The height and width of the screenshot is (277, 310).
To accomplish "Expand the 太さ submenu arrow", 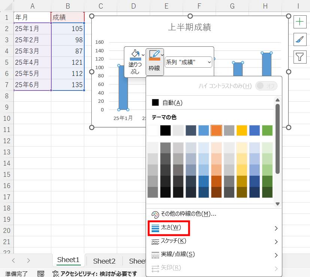I will (276, 228).
